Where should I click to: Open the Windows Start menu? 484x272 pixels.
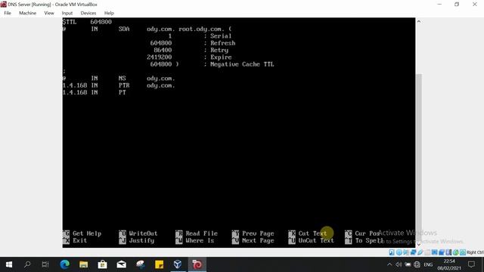point(9,264)
